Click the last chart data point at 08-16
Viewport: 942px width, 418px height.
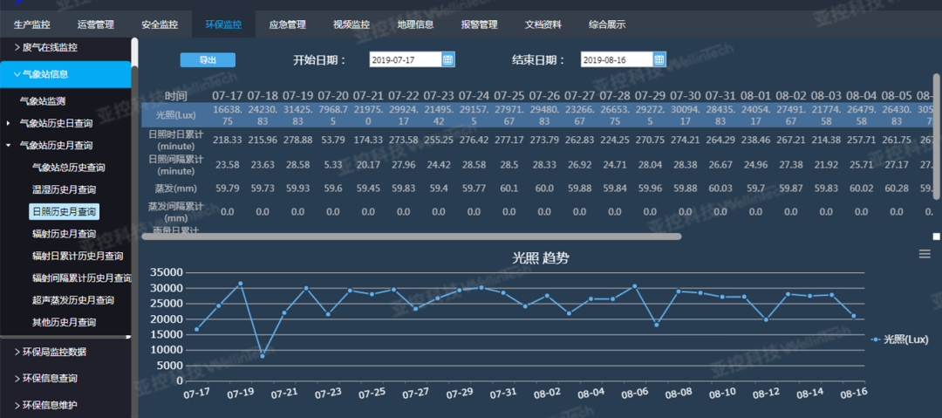coord(853,316)
